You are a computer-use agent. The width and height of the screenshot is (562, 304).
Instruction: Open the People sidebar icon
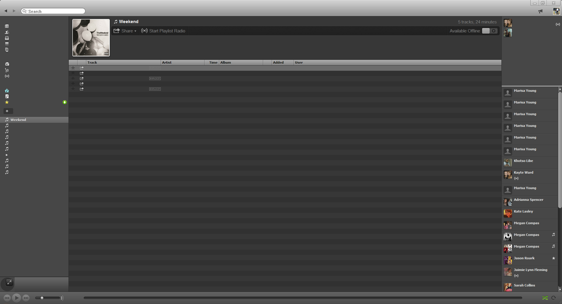click(x=7, y=32)
